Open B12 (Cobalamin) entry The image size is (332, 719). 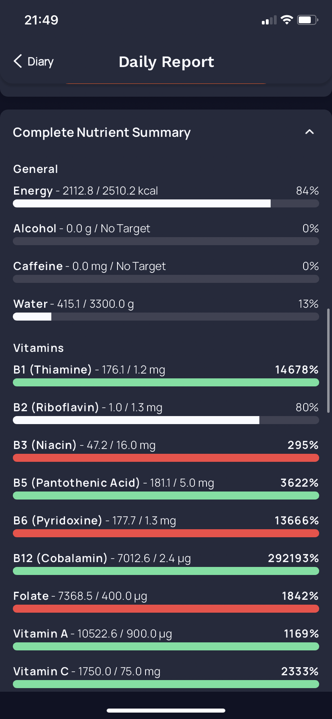166,563
